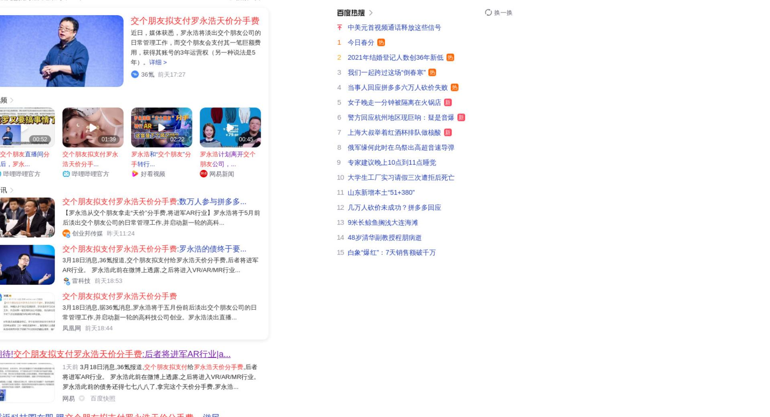Viewport: 770px width, 417px height.
Task: Open hot search 中美元首视频通话释放这些信号
Action: (x=394, y=28)
